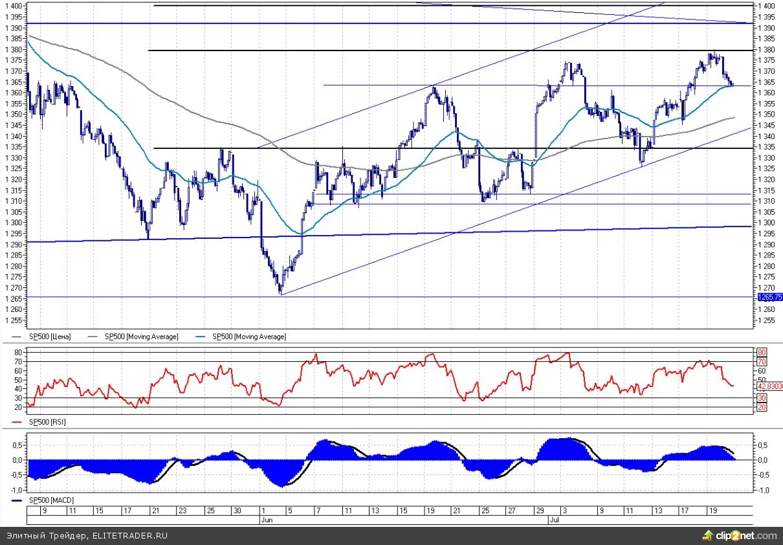Click the current RSI value label 42,83

769,386
